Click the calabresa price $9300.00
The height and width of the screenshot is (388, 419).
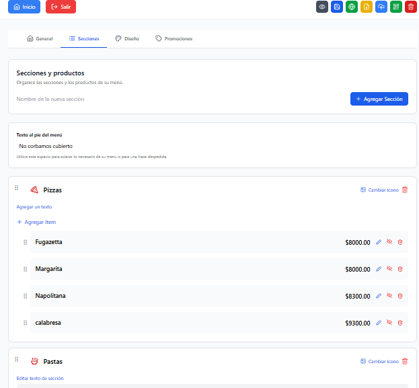358,323
